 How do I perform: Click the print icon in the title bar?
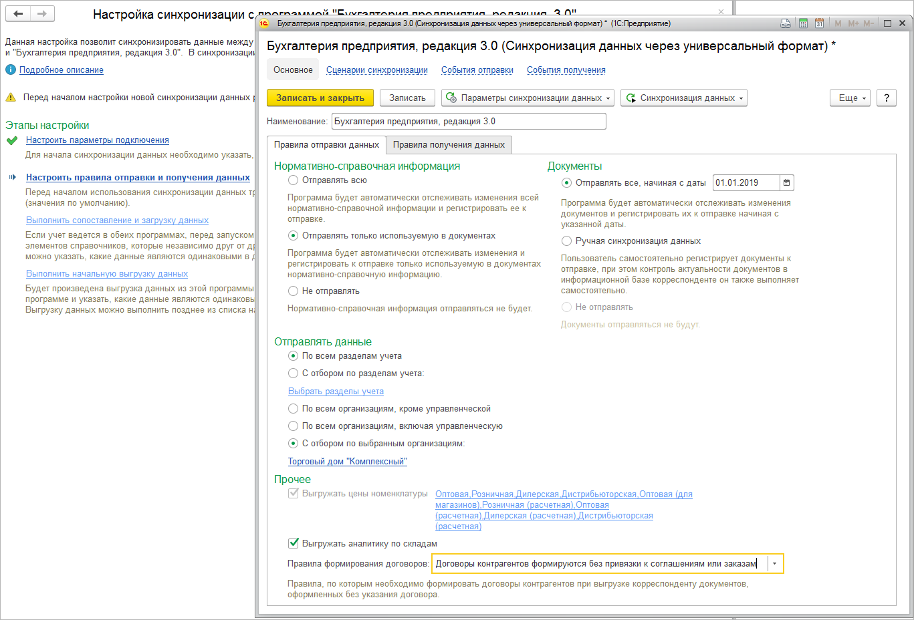(x=786, y=23)
